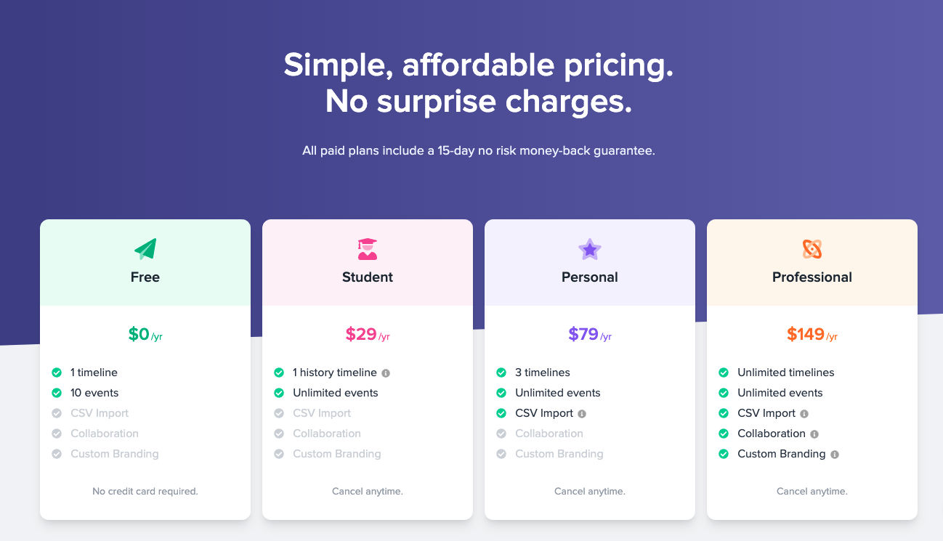Open info icon beside 1 history timeline
The image size is (943, 541).
point(386,373)
